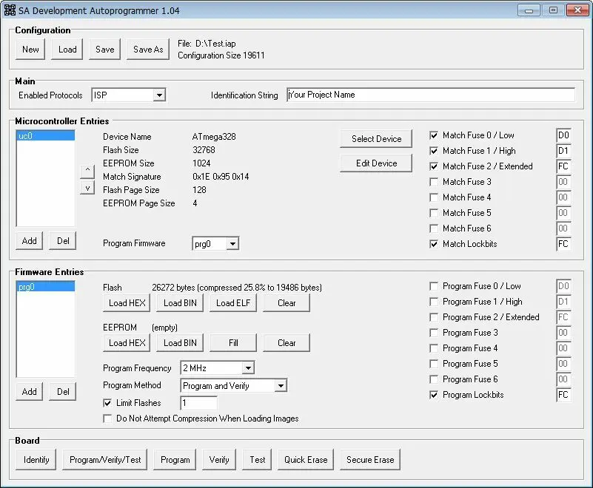The height and width of the screenshot is (488, 593).
Task: Load BIN file for Flash
Action: click(x=180, y=303)
